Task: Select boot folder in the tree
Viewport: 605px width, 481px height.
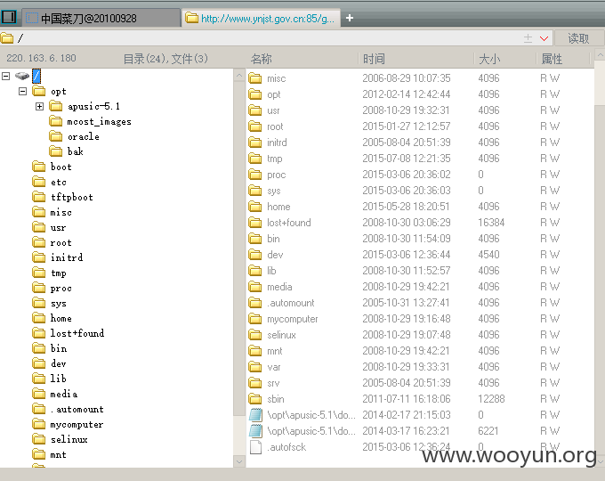Action: (x=52, y=167)
